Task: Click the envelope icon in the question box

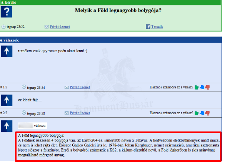Action: pos(47,27)
